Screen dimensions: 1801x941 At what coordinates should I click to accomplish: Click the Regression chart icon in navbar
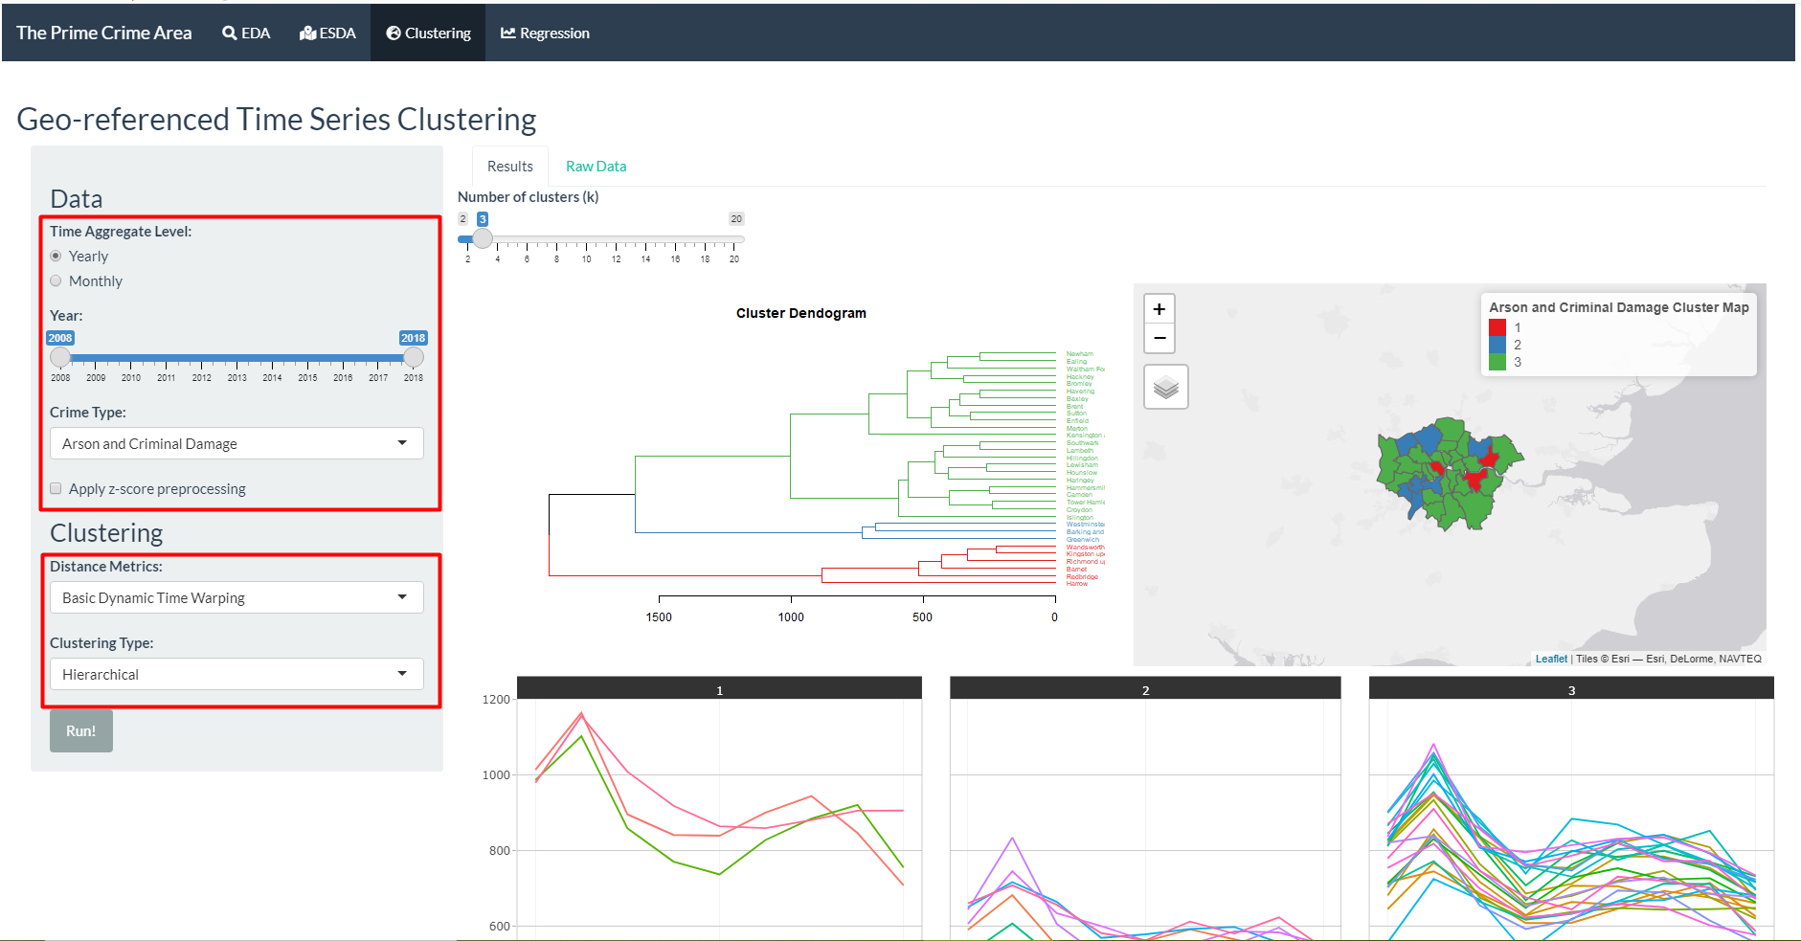[x=507, y=34]
